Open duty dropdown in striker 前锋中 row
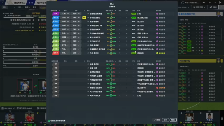The height and width of the screenshot is (126, 224). click(x=76, y=53)
